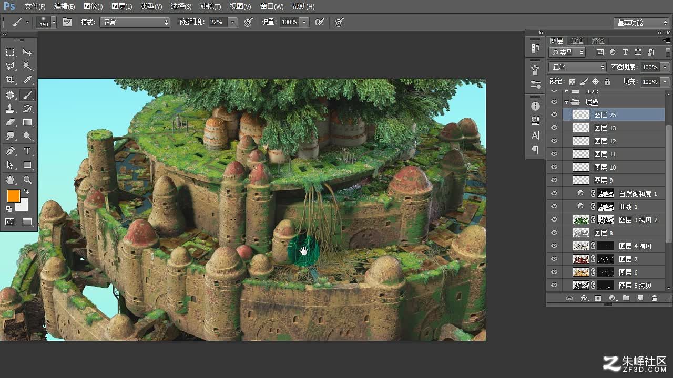Hide layer 图层 13
Screen dimensions: 673x378
click(x=554, y=128)
